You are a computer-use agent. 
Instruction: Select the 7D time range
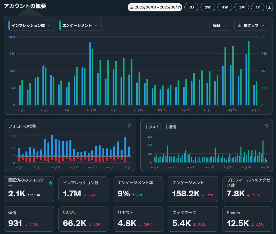[191, 7]
